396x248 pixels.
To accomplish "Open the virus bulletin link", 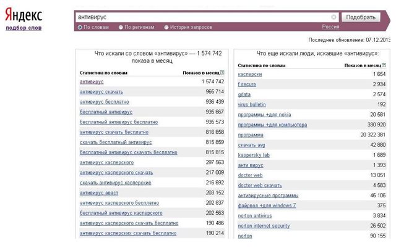I will (252, 104).
